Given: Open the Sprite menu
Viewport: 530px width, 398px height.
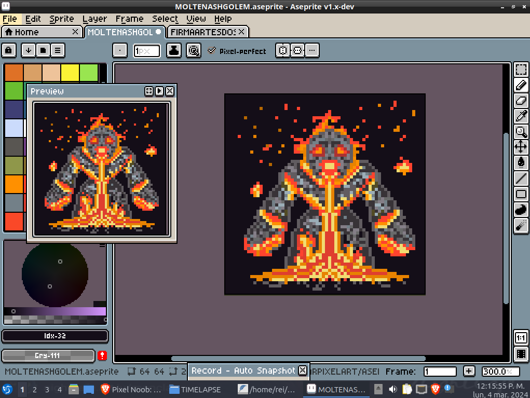Looking at the screenshot, I should (x=62, y=19).
